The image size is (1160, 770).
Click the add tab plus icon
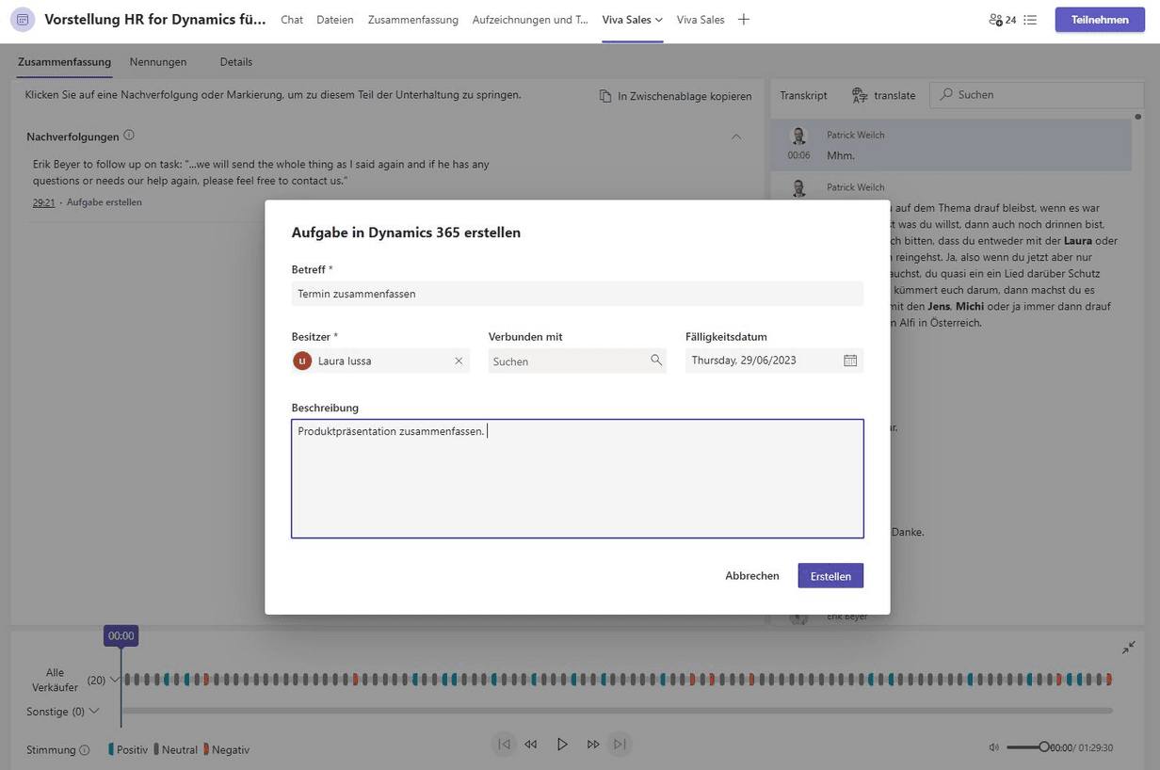[x=744, y=20]
